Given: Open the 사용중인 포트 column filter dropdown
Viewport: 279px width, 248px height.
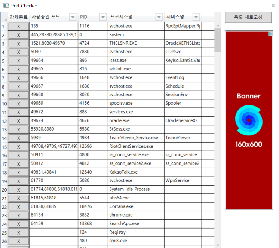Looking at the screenshot, I should (x=73, y=17).
